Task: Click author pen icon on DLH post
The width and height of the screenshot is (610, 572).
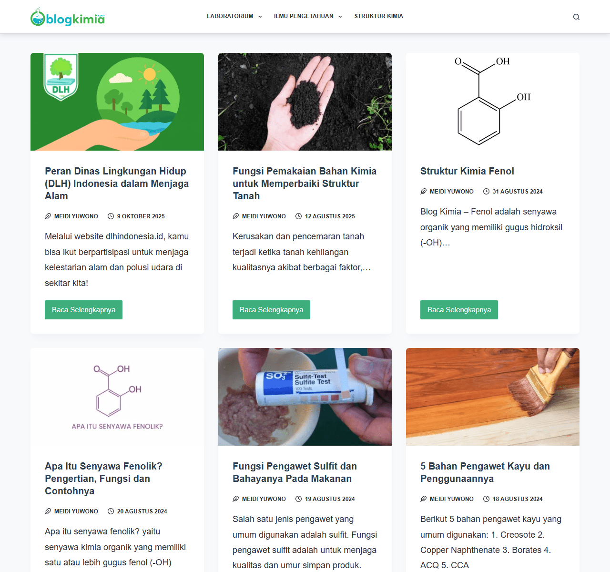Action: (48, 216)
